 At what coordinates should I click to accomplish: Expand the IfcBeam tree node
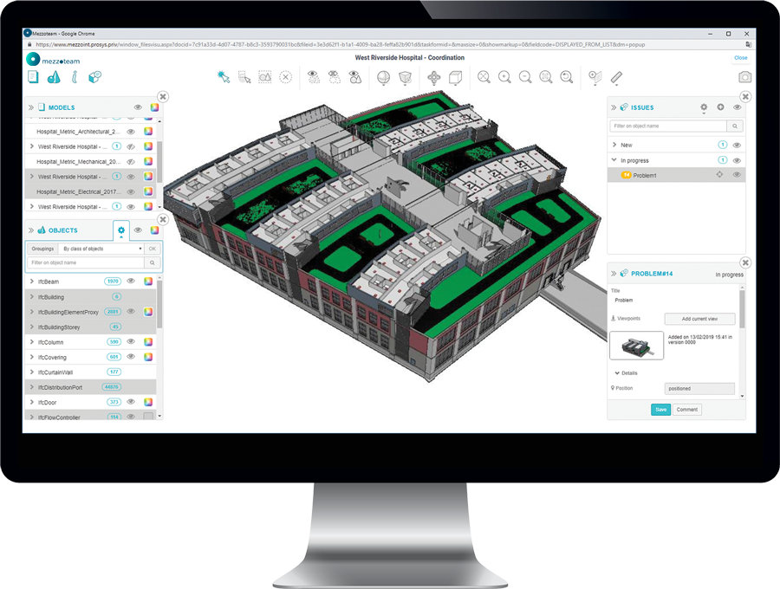click(32, 282)
